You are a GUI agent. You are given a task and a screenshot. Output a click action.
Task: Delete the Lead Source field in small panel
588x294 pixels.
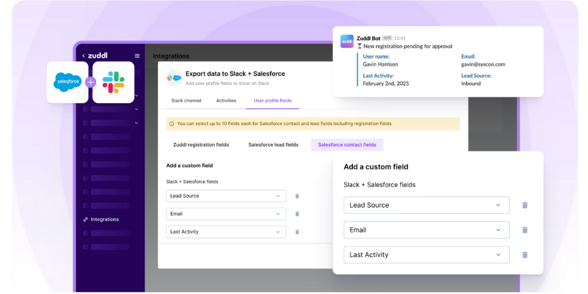(297, 196)
